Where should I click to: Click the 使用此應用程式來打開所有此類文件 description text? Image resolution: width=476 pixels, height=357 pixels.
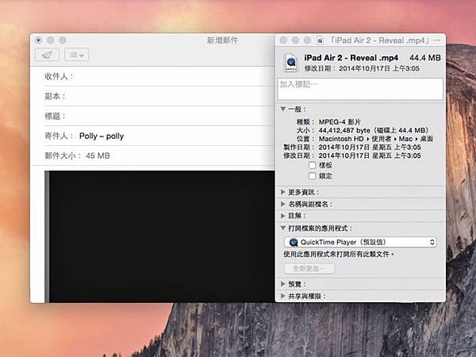tap(339, 254)
